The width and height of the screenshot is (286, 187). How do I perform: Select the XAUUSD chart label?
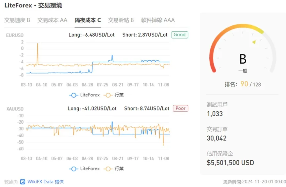coord(15,109)
